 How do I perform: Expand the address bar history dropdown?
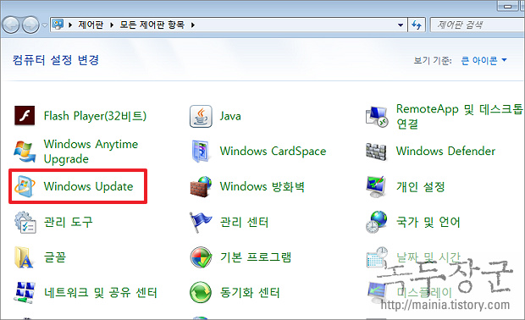(x=401, y=25)
